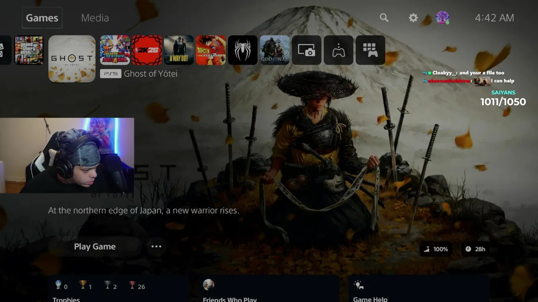
Task: Open the Media Gallery camera icon
Action: point(306,50)
